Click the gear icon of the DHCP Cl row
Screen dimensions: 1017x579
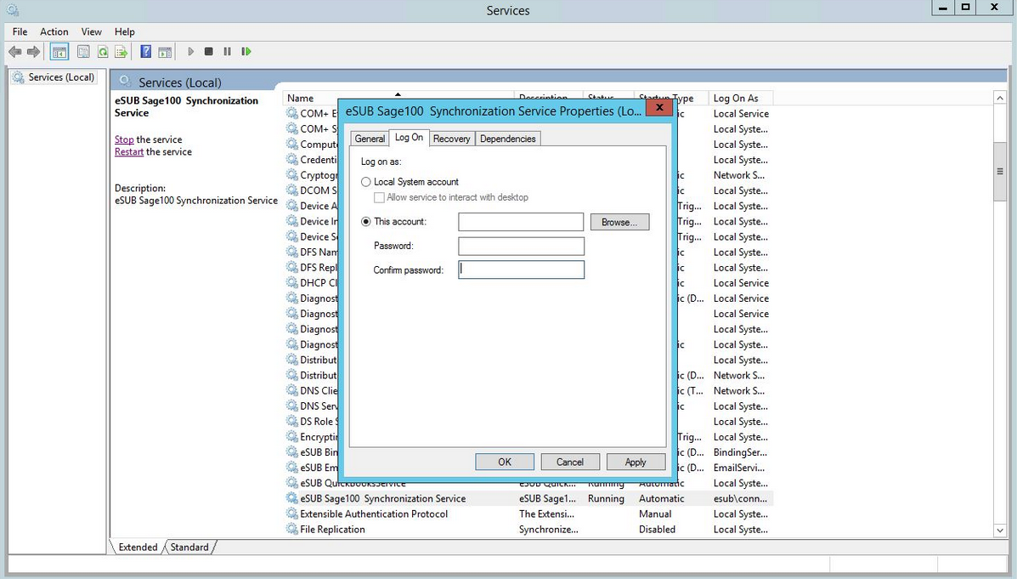pos(292,282)
